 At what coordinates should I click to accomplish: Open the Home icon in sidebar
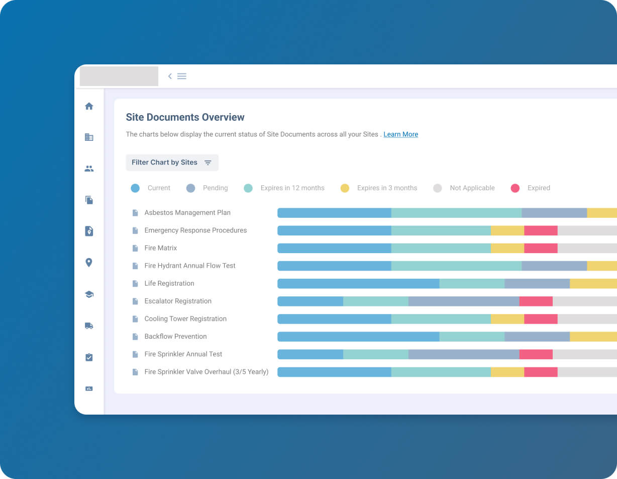(x=89, y=106)
